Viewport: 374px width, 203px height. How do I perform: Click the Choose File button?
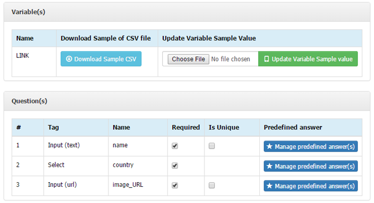188,59
